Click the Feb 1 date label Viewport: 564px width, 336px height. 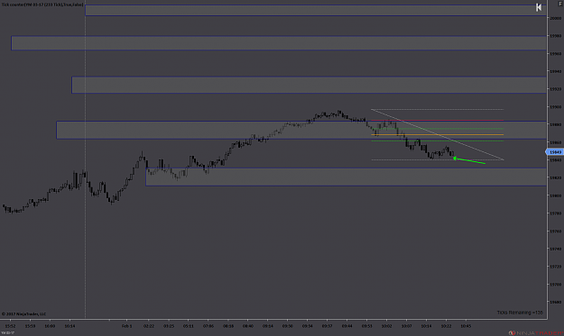coord(127,326)
